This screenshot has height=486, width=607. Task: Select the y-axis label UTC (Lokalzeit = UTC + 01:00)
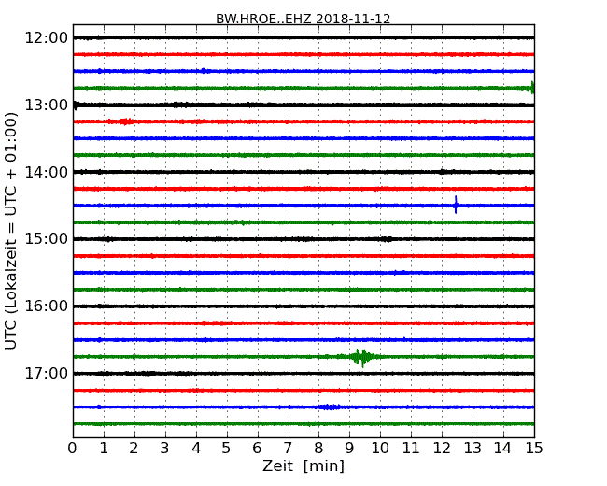tap(11, 231)
